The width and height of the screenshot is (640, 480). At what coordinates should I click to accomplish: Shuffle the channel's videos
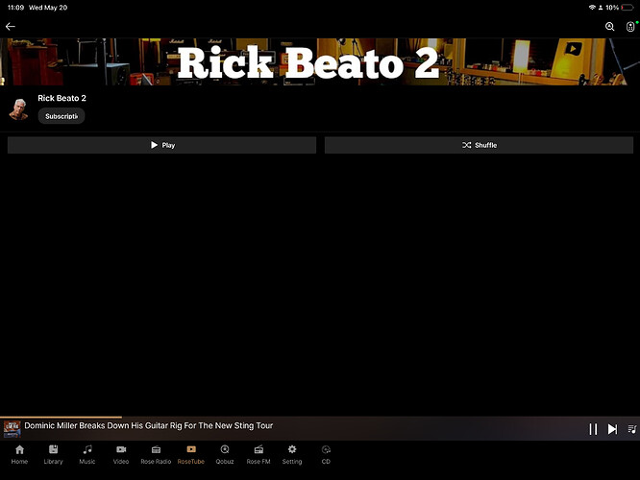(x=479, y=145)
